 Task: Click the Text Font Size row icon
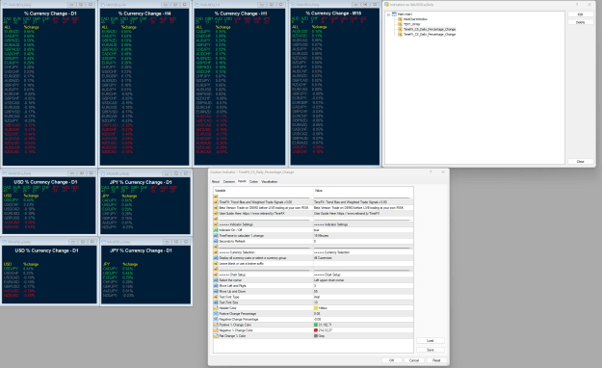[x=216, y=302]
